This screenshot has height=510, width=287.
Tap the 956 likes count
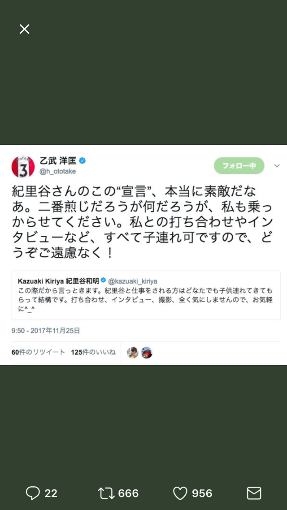point(202,493)
